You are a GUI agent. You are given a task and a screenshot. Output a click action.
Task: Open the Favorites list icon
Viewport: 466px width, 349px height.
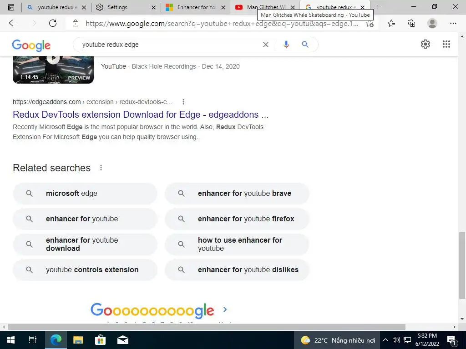[x=391, y=23]
